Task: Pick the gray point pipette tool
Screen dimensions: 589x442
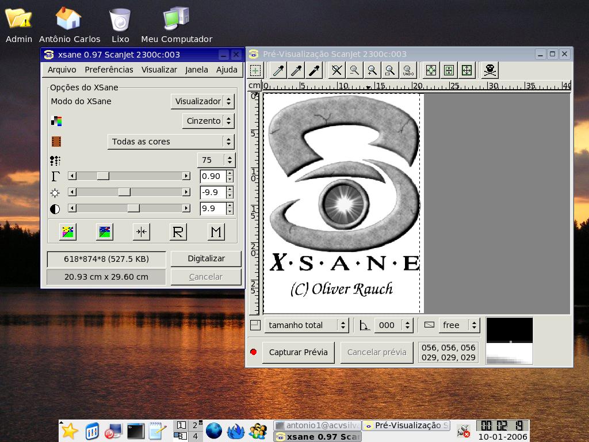Action: coord(296,70)
